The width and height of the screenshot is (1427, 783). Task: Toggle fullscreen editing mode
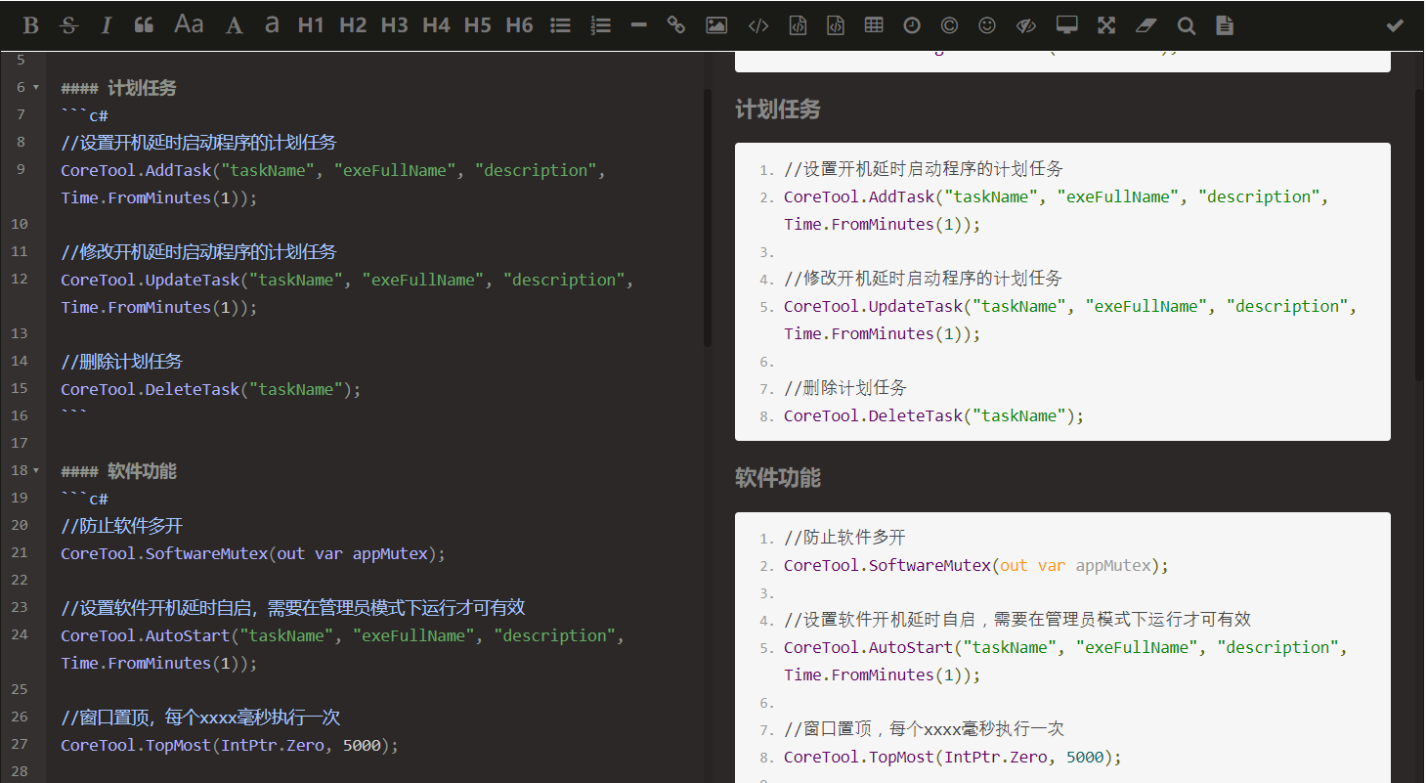(1105, 24)
